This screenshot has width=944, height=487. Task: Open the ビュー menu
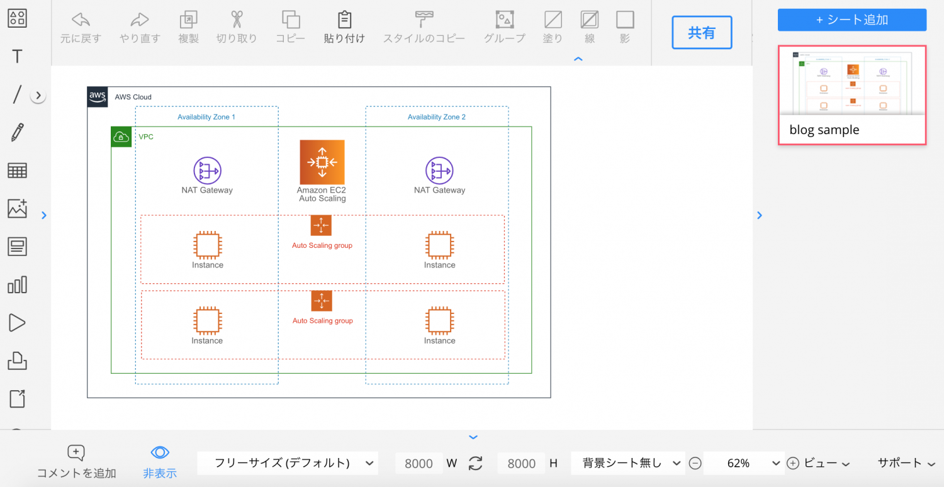(826, 463)
